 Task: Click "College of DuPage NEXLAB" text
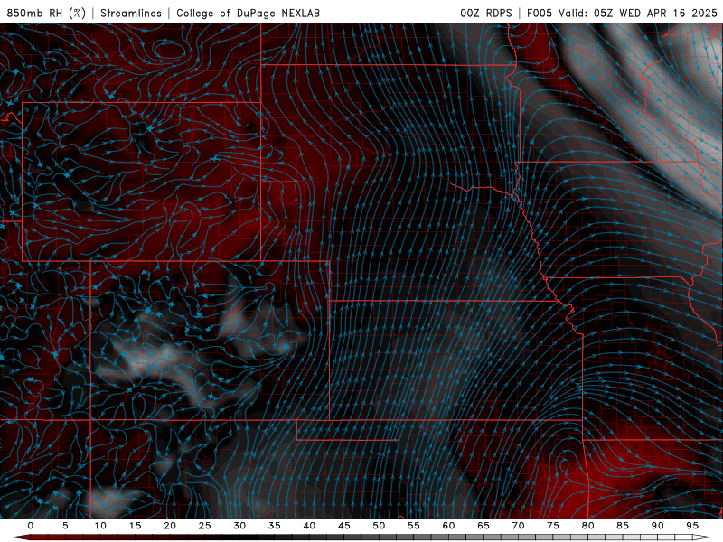pos(248,13)
